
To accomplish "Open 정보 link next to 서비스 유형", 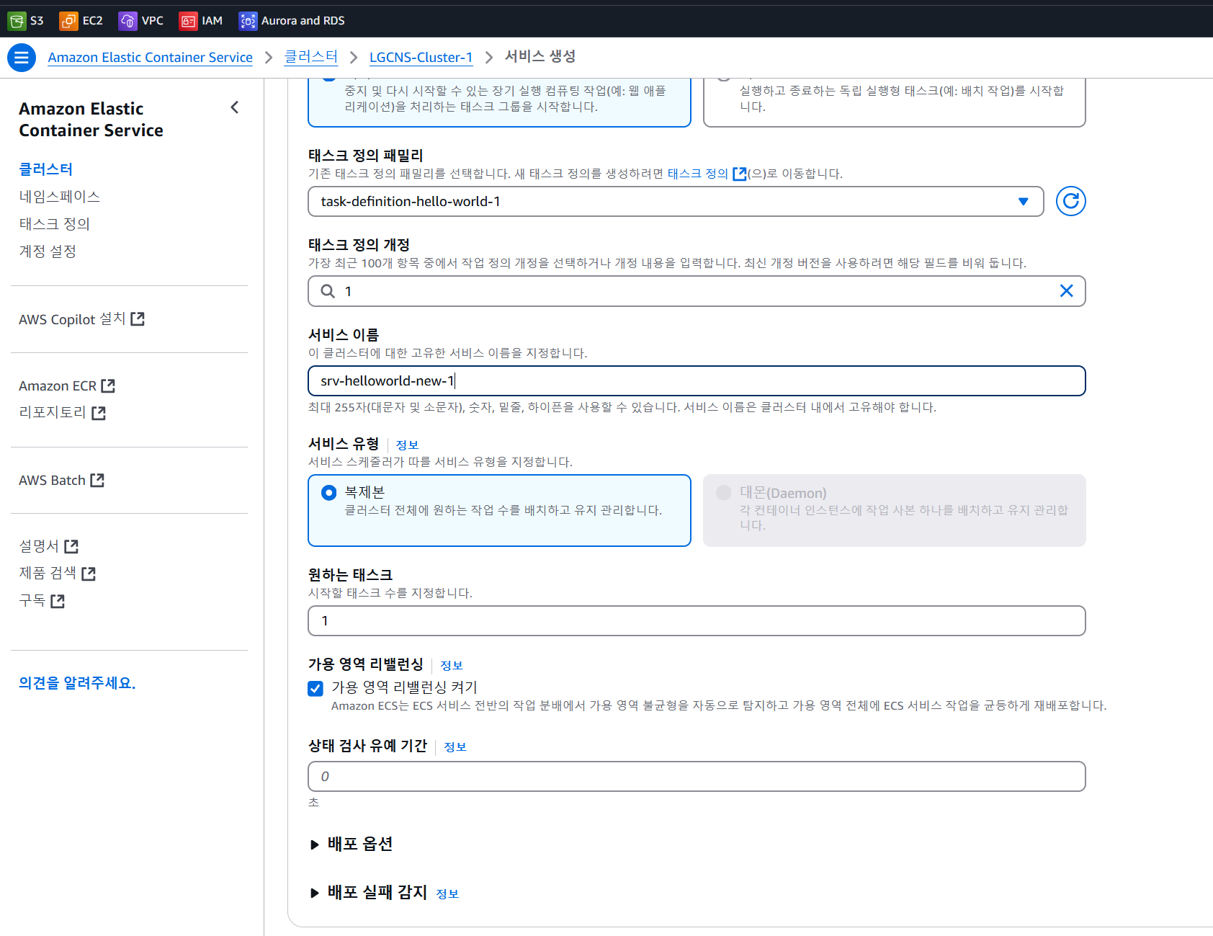I will pos(407,445).
